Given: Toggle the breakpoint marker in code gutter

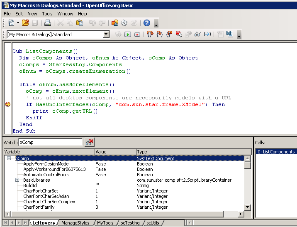Looking at the screenshot, I should [7, 104].
